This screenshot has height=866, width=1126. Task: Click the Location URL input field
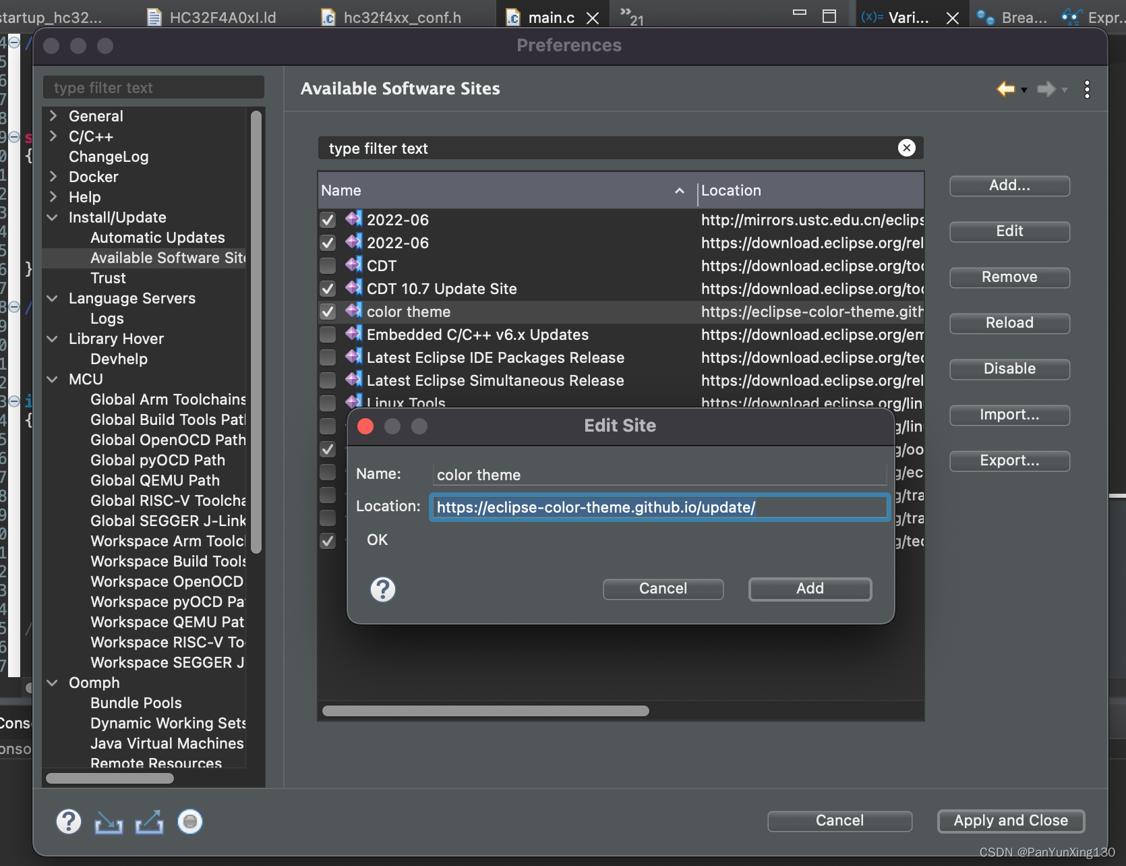pyautogui.click(x=659, y=507)
